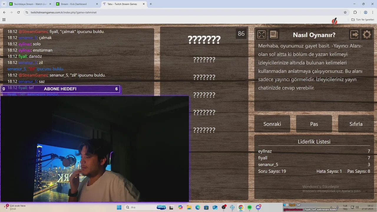Click senanur_5 in the leaderboard
Screen dimensions: 377x212
(x=268, y=165)
